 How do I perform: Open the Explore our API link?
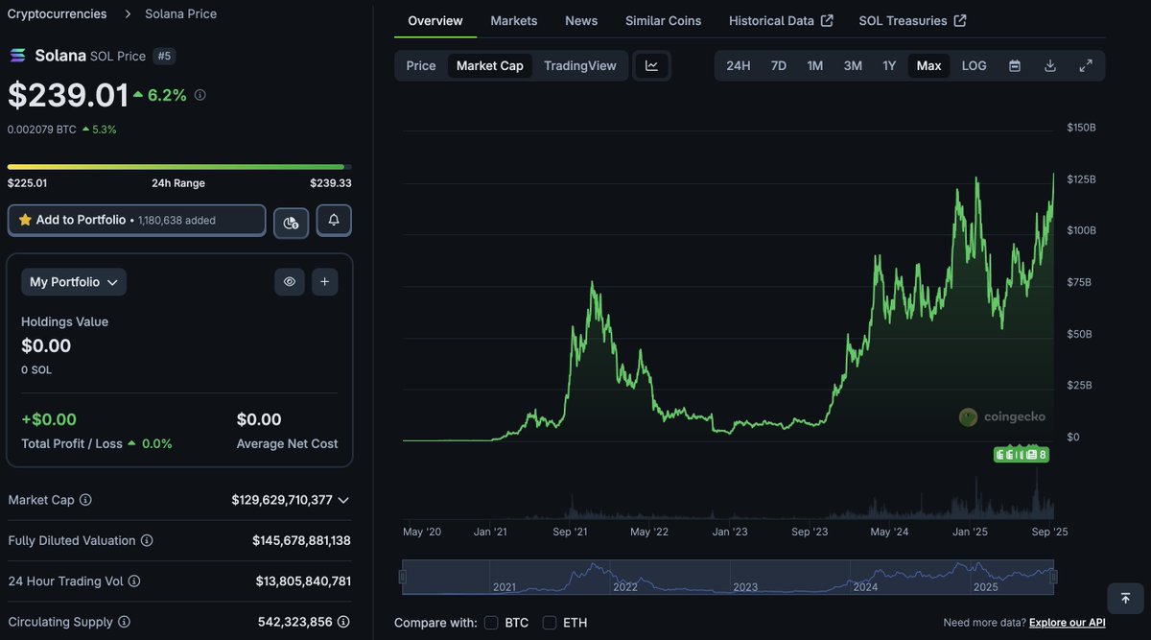tap(1067, 622)
